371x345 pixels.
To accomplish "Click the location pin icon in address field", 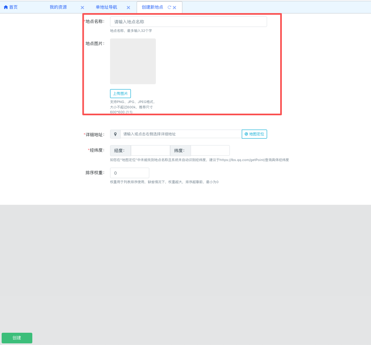I will [115, 134].
